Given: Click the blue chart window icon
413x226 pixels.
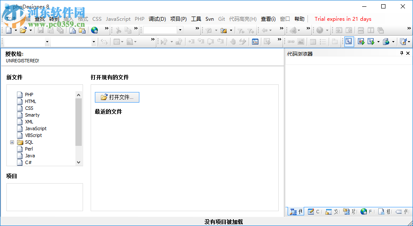Looking at the screenshot, I should pyautogui.click(x=255, y=42).
